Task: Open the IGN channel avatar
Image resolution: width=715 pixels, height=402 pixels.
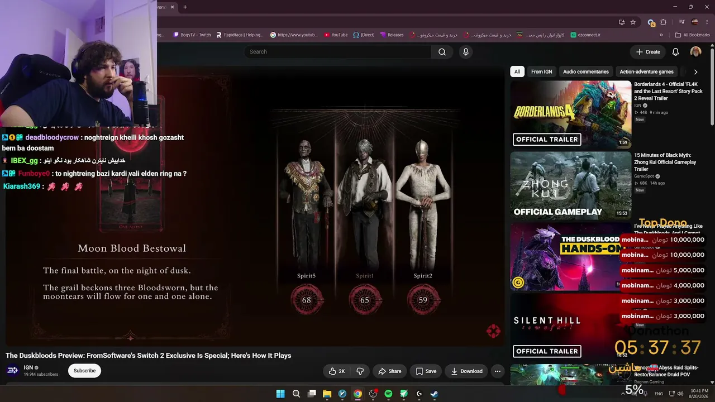Action: (12, 371)
